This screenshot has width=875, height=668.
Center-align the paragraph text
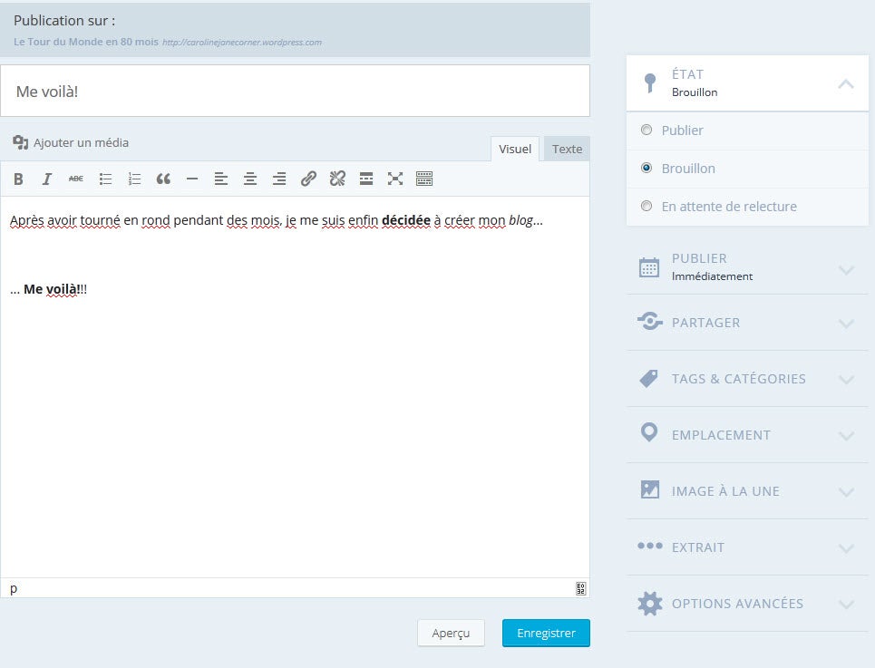tap(250, 179)
